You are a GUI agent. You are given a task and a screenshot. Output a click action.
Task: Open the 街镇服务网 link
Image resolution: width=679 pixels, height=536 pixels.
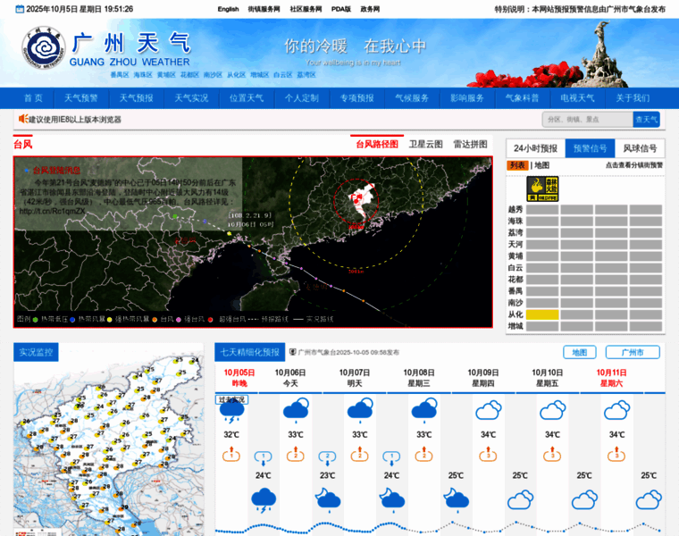pyautogui.click(x=264, y=9)
